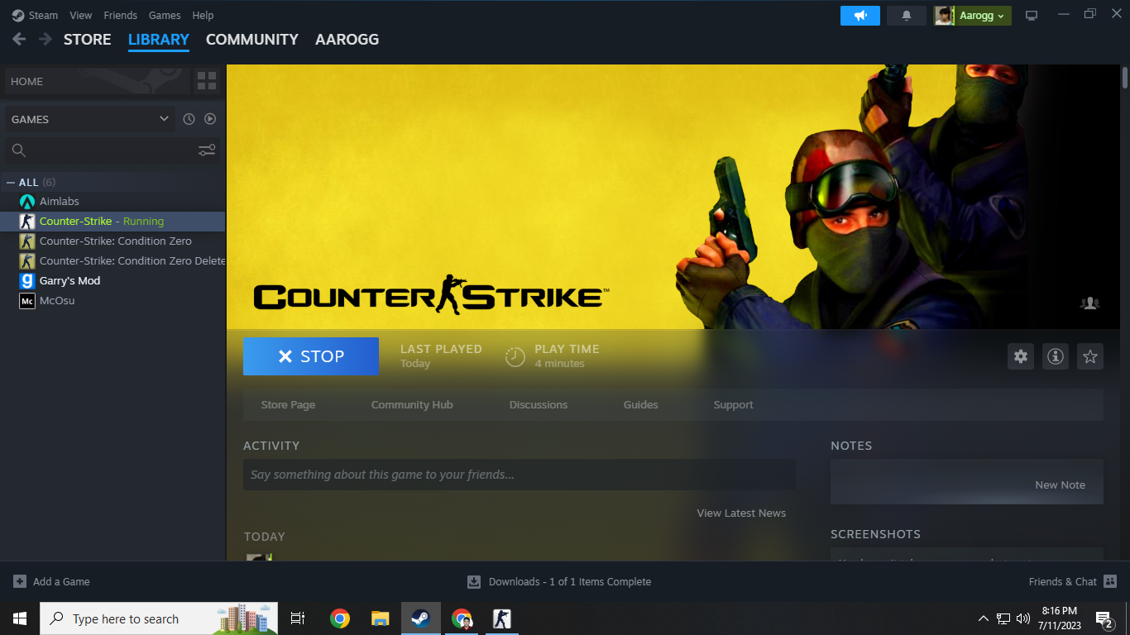1130x635 pixels.
Task: Open the notifications bell
Action: click(906, 16)
